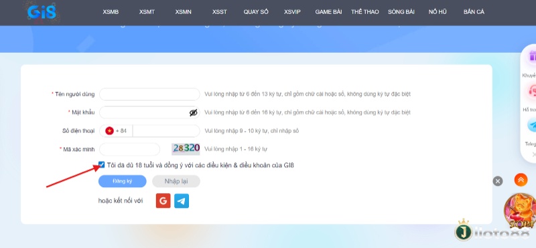Click the floating tiger game thumbnail
The image size is (536, 248).
(x=520, y=212)
